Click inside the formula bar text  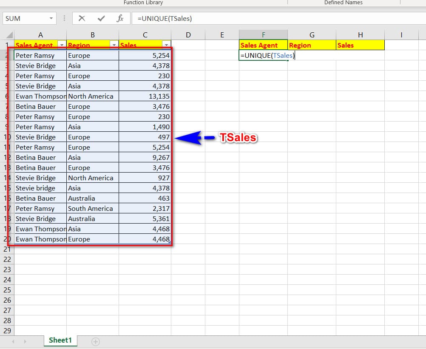255,18
